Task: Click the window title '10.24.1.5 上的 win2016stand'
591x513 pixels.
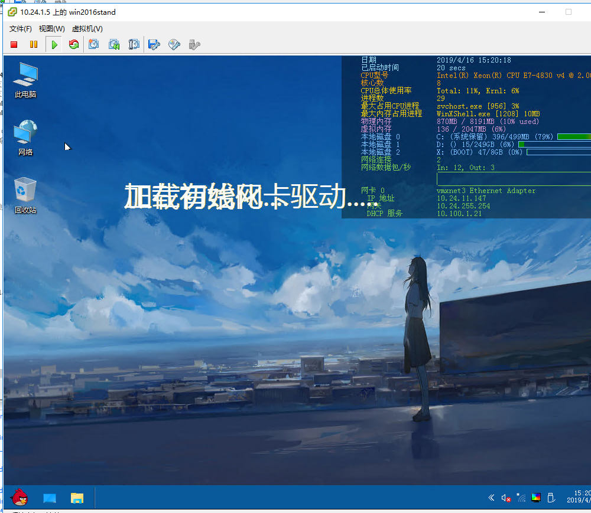Action: [x=68, y=12]
